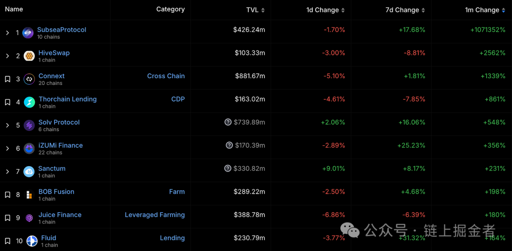
Task: Toggle bookmark for Juice Finance
Action: (x=8, y=218)
